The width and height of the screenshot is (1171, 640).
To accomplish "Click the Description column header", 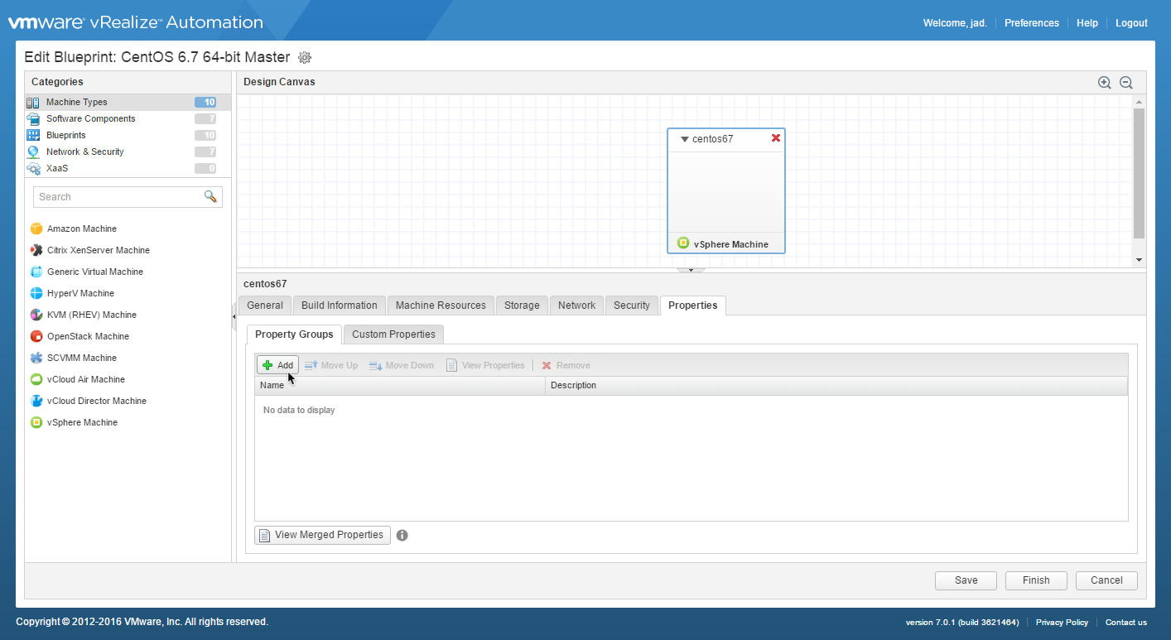I will pos(836,386).
